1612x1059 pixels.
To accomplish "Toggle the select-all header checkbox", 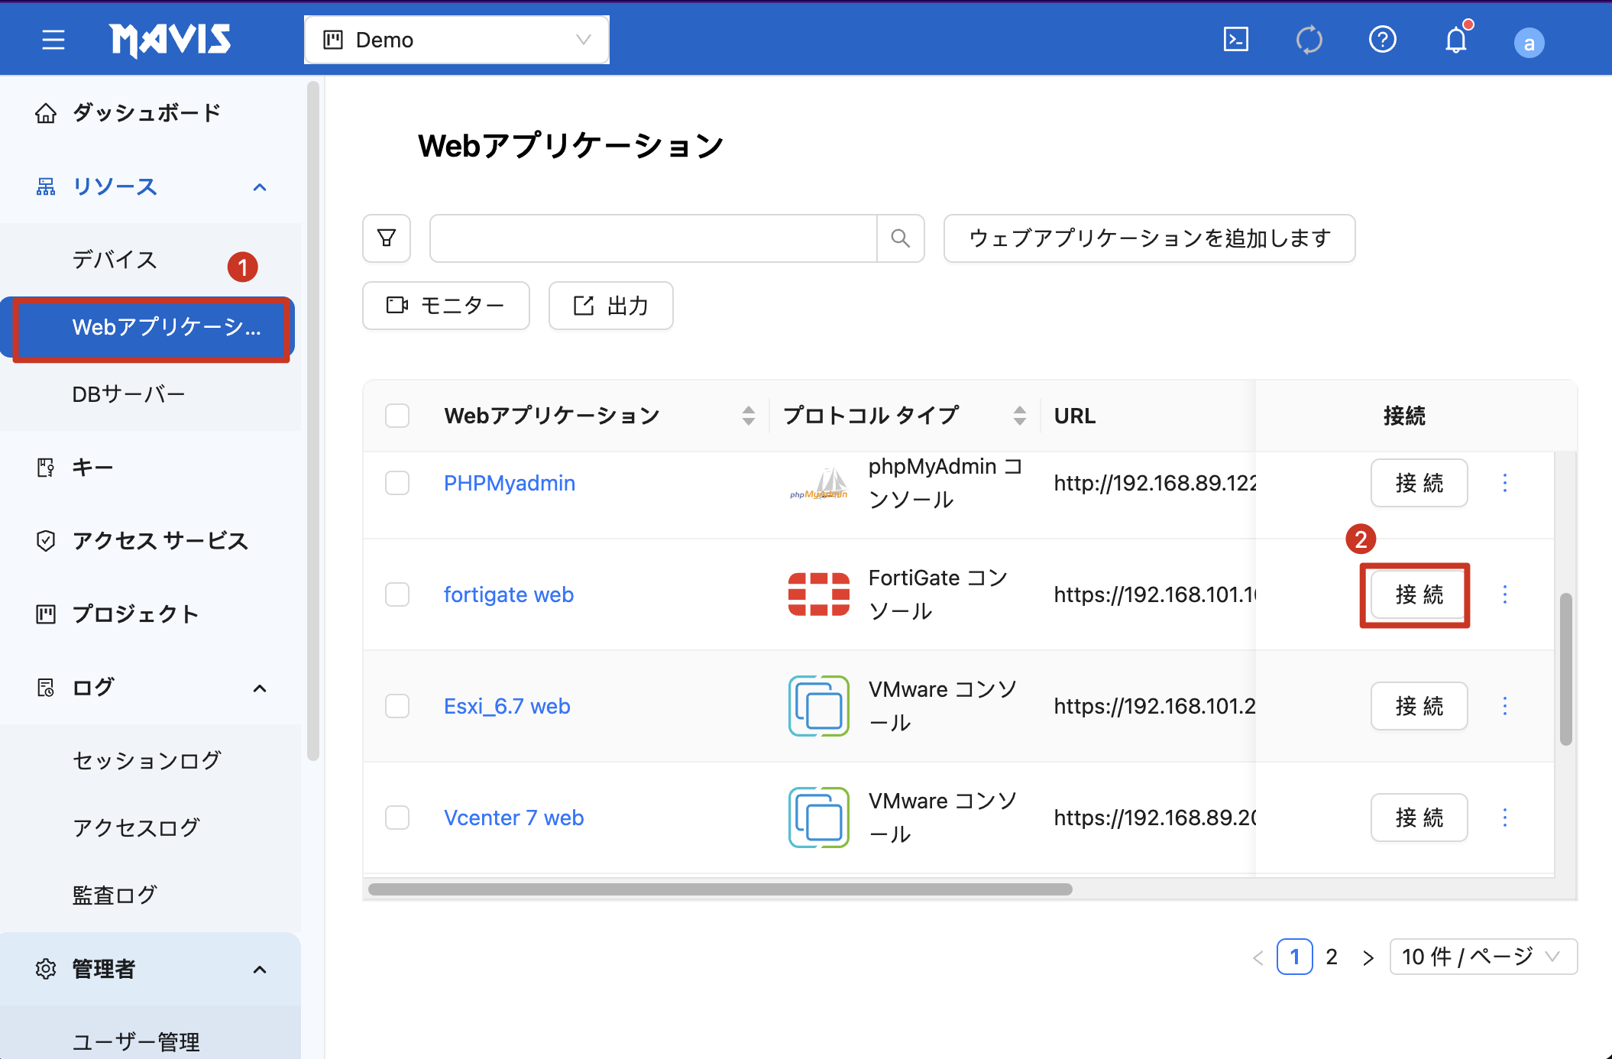I will point(397,416).
